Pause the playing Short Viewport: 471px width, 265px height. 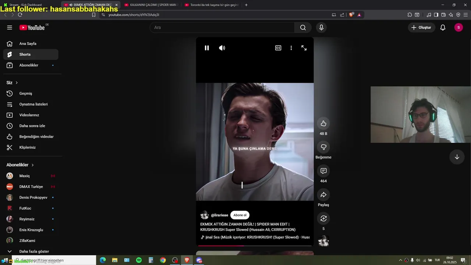point(207,48)
